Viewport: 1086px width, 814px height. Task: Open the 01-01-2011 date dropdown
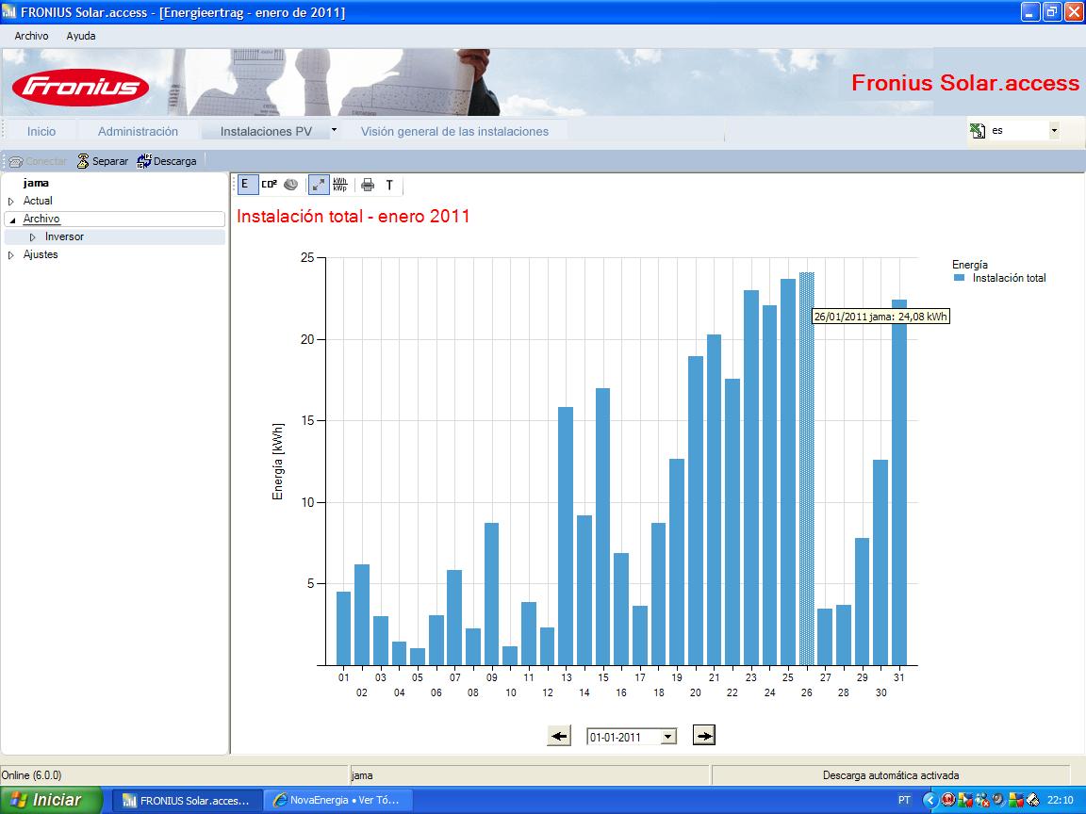[668, 737]
